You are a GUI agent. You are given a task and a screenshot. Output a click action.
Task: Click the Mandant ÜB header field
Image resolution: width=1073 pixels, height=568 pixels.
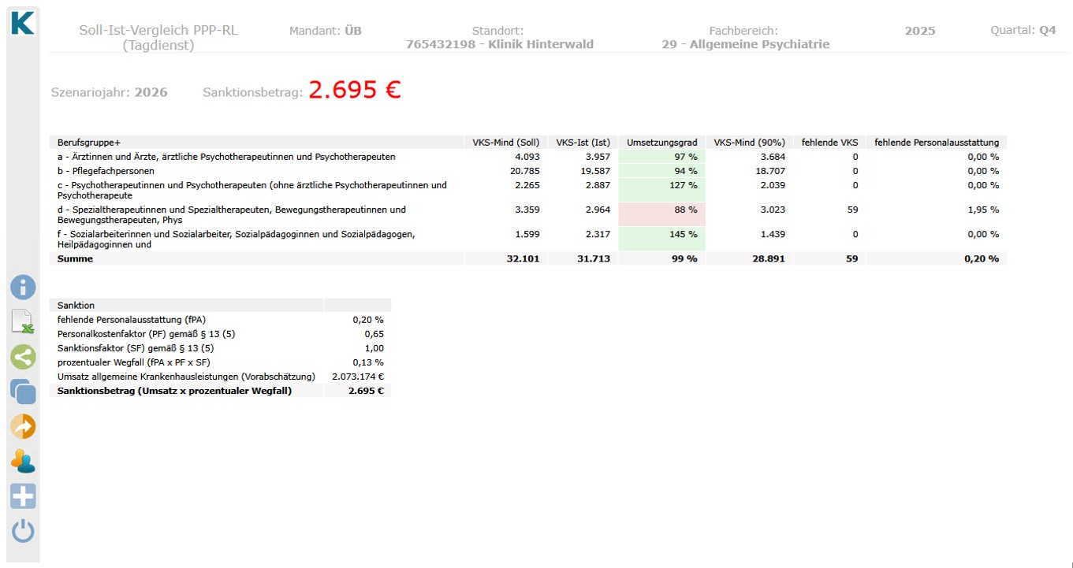coord(325,31)
